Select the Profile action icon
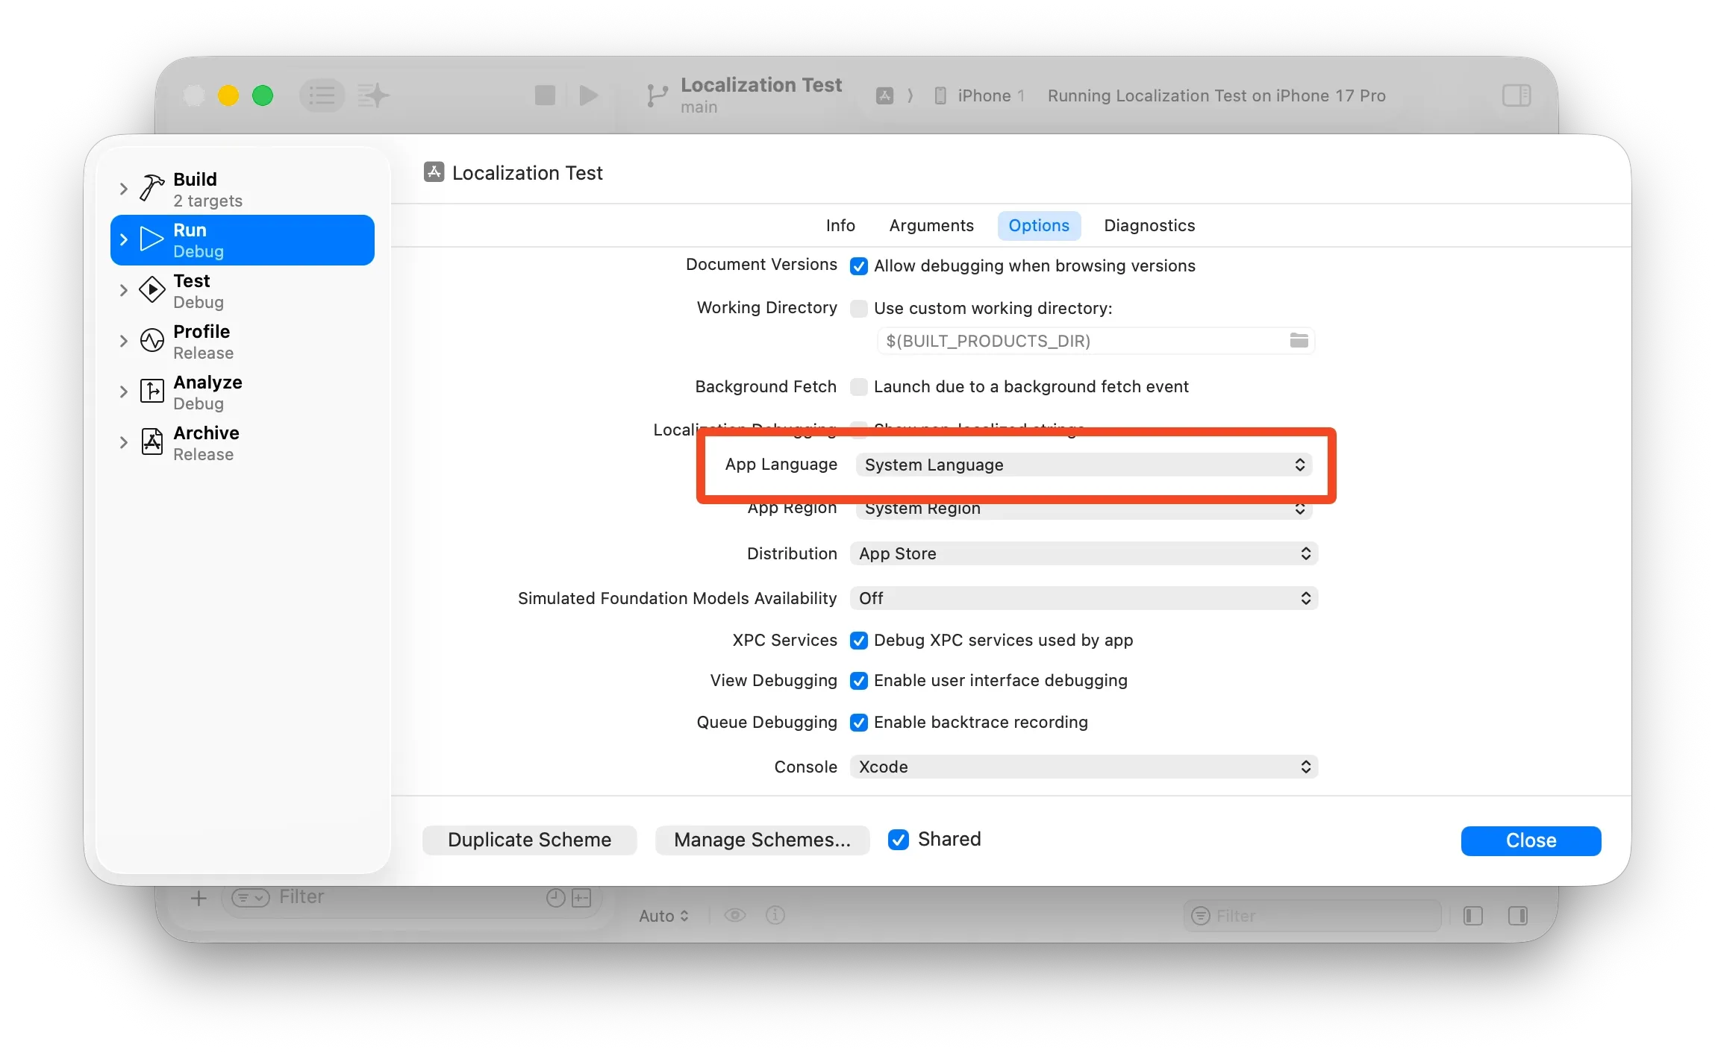1715x1053 pixels. (151, 341)
